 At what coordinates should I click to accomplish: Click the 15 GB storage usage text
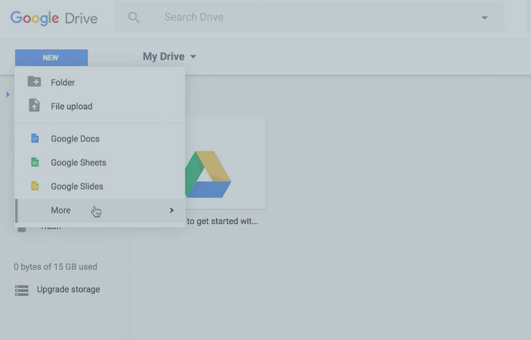55,267
